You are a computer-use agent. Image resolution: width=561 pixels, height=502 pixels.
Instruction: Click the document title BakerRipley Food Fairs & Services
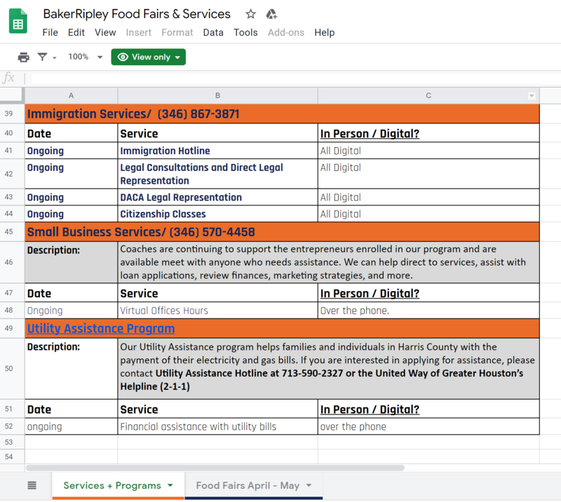(137, 14)
